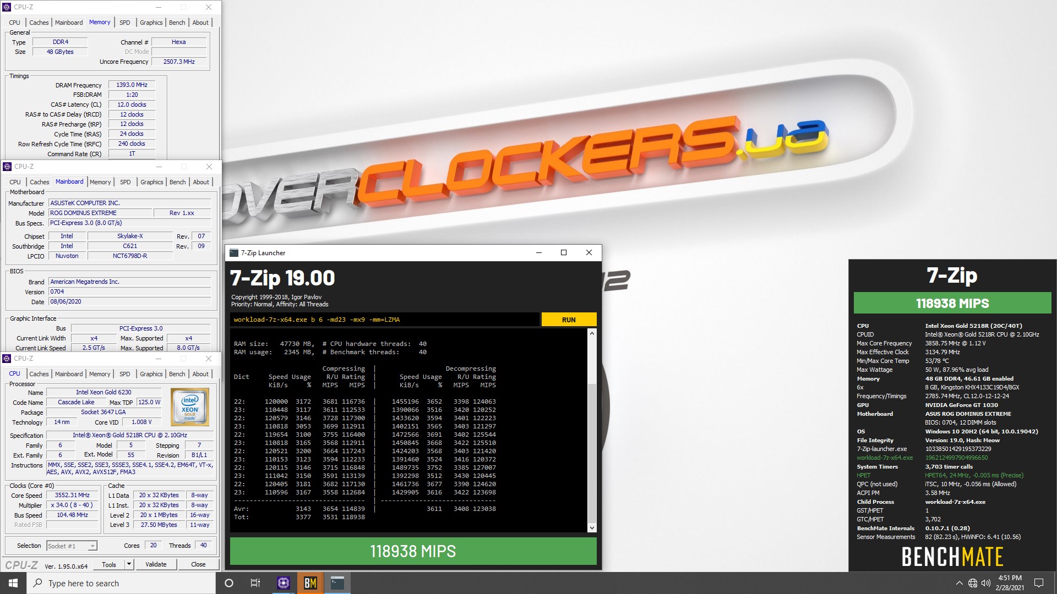
Task: Switch to BenchMate taskbar icon
Action: pyautogui.click(x=310, y=583)
